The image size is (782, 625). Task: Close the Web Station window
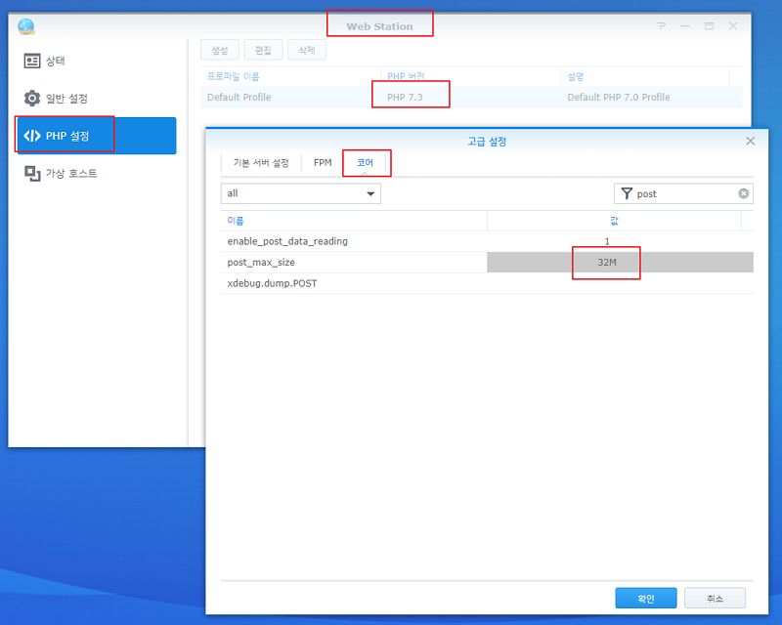click(x=732, y=26)
